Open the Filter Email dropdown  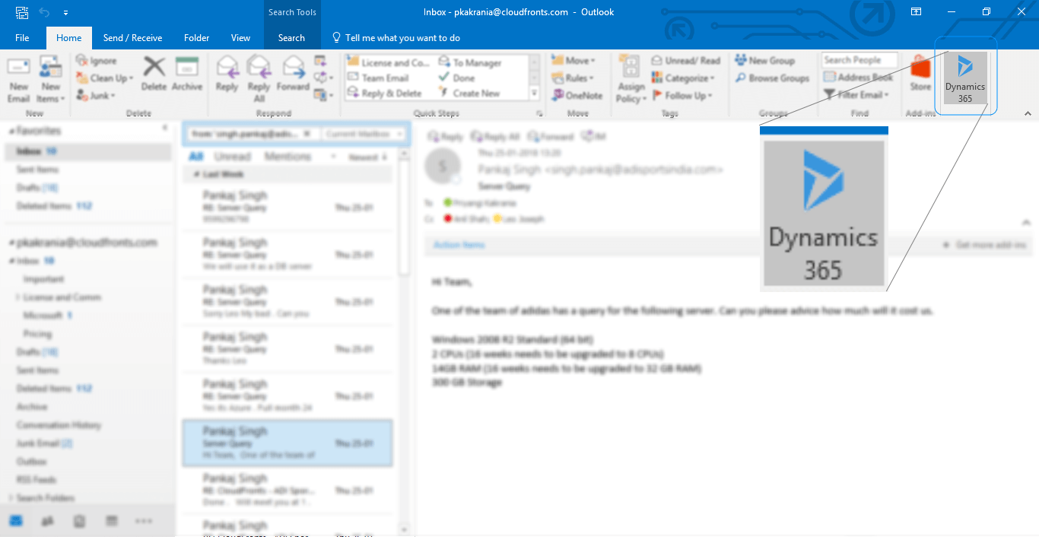click(856, 95)
